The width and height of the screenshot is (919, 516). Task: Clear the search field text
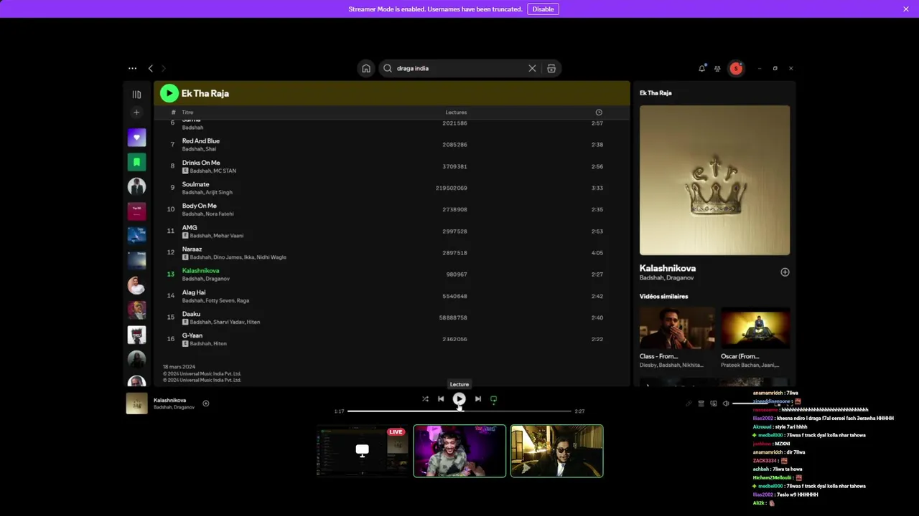click(x=532, y=68)
